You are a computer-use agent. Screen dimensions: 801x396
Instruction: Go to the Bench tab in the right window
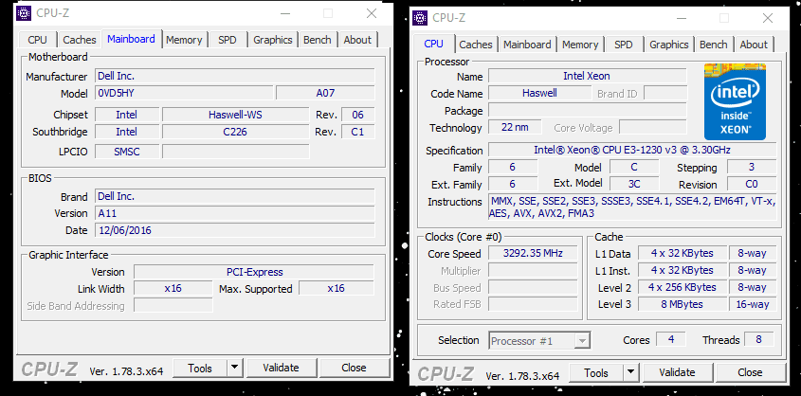coord(714,45)
